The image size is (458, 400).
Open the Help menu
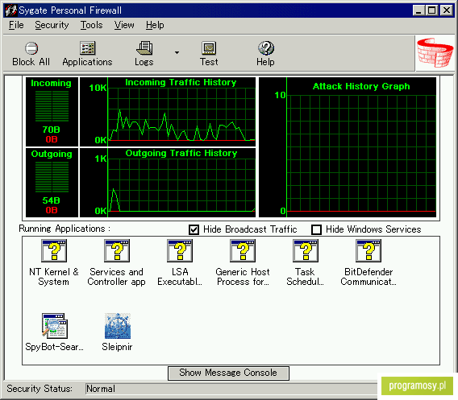click(x=155, y=25)
